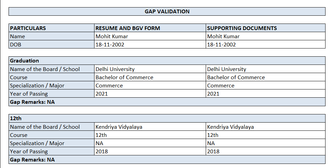Viewport: 331px width, 168px height.
Task: Click Year of Passing label in Graduation section
Action: (29, 94)
